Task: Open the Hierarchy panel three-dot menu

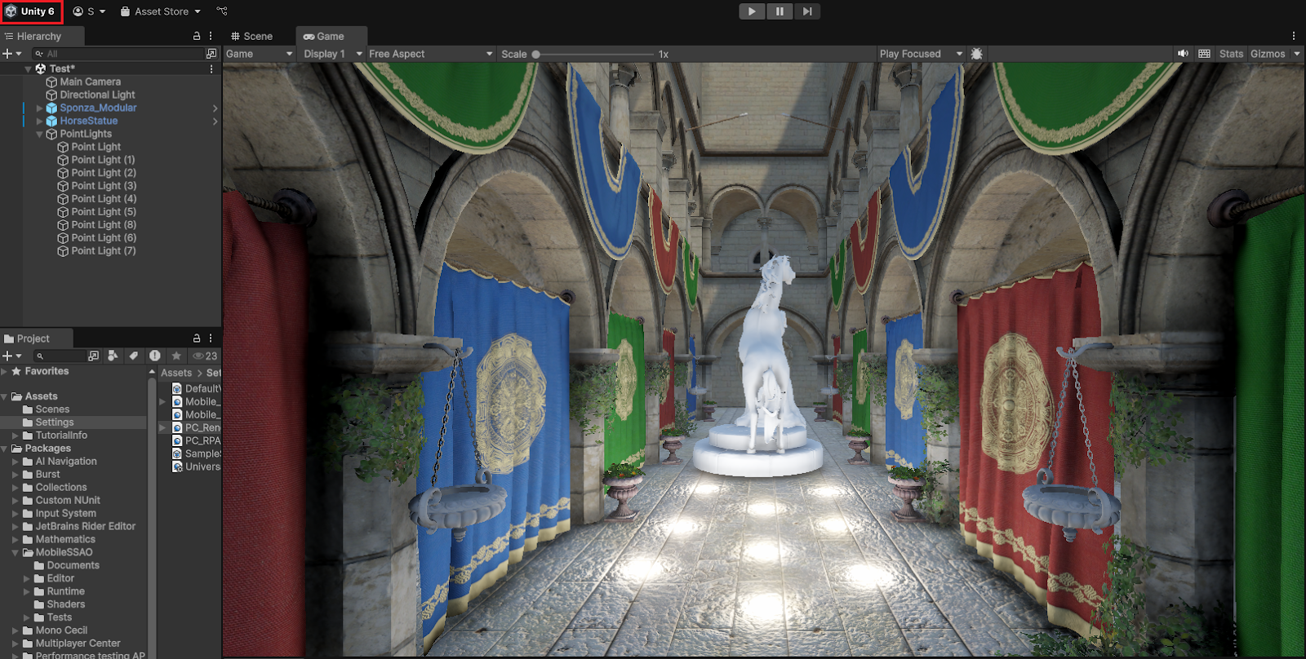Action: tap(211, 36)
